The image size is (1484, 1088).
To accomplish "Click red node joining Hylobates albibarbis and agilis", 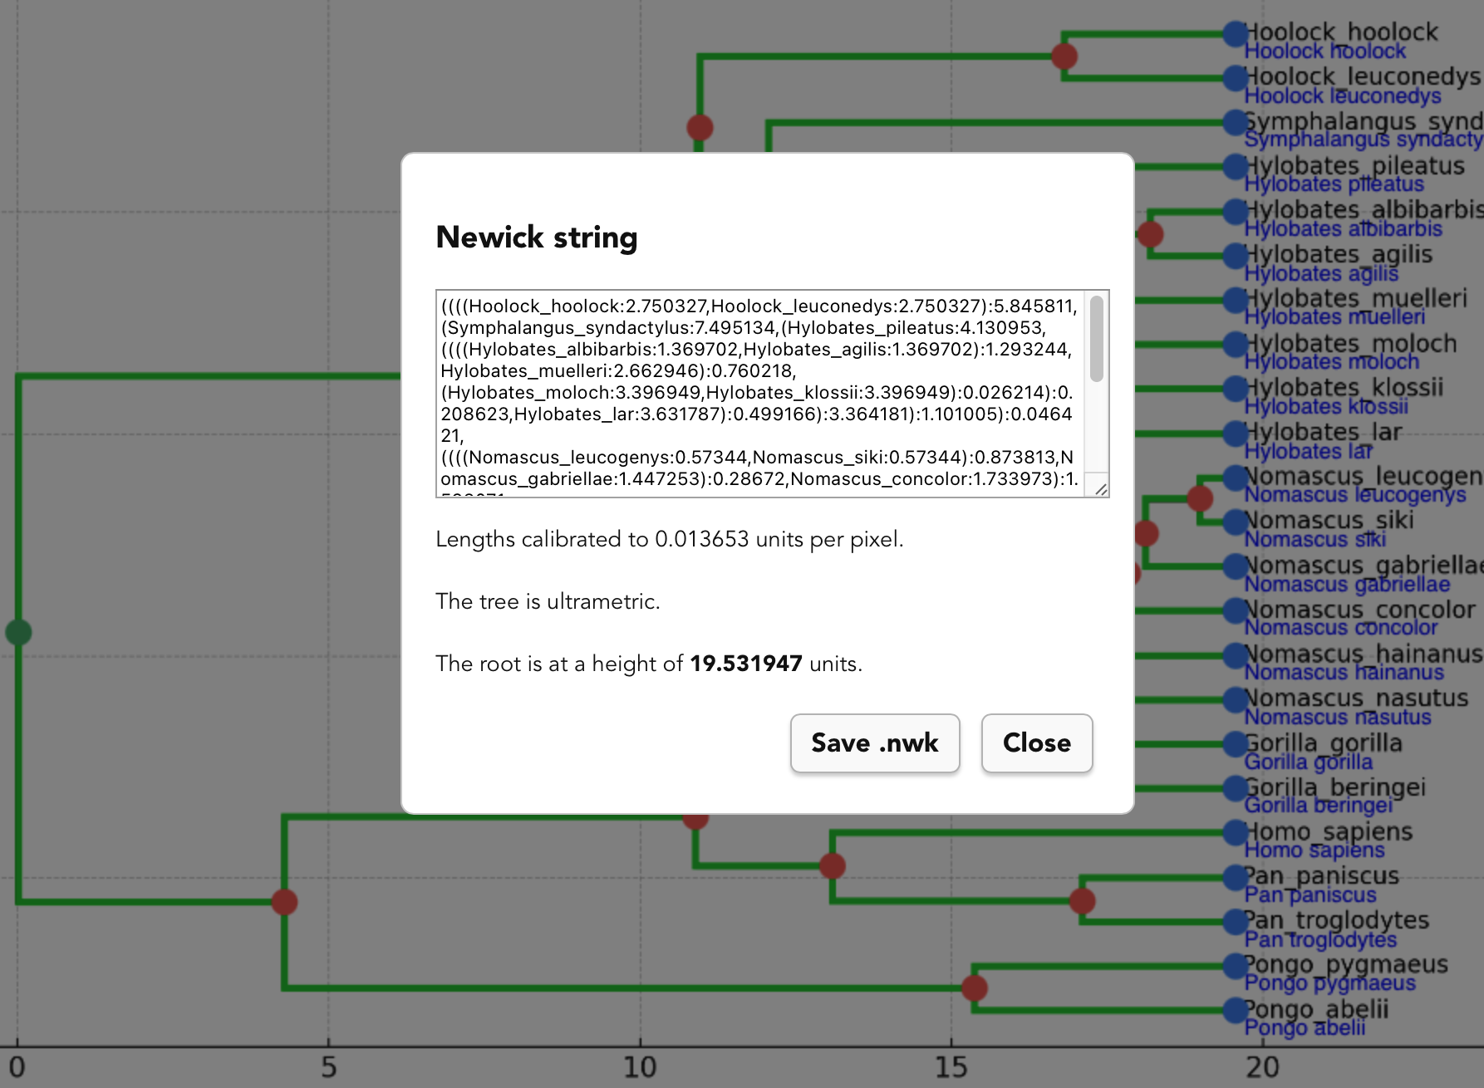I will point(1150,234).
